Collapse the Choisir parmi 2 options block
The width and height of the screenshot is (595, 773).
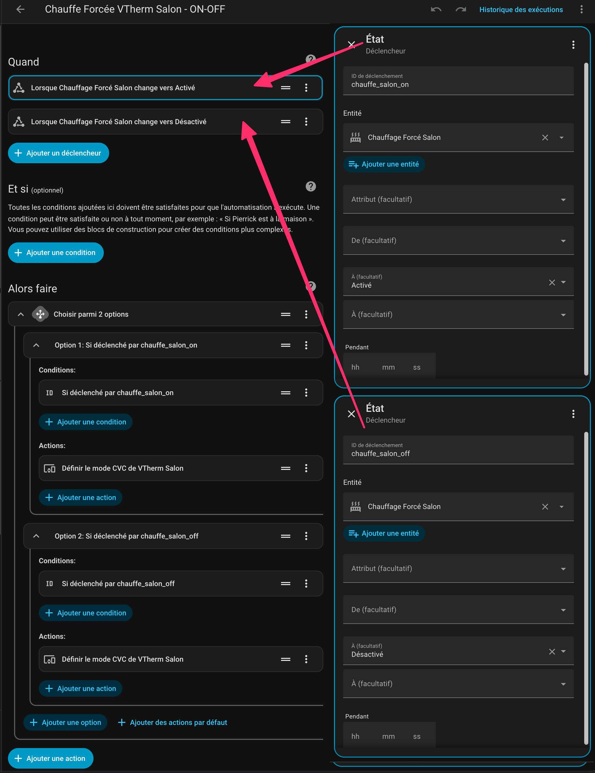21,314
